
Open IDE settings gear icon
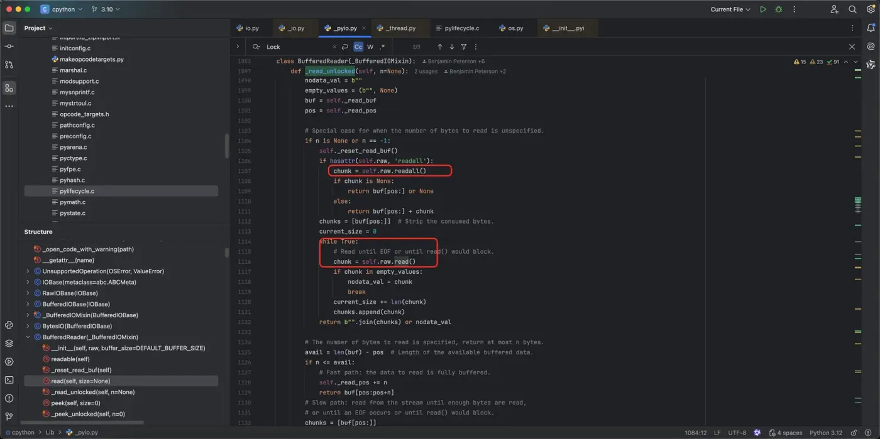click(871, 9)
